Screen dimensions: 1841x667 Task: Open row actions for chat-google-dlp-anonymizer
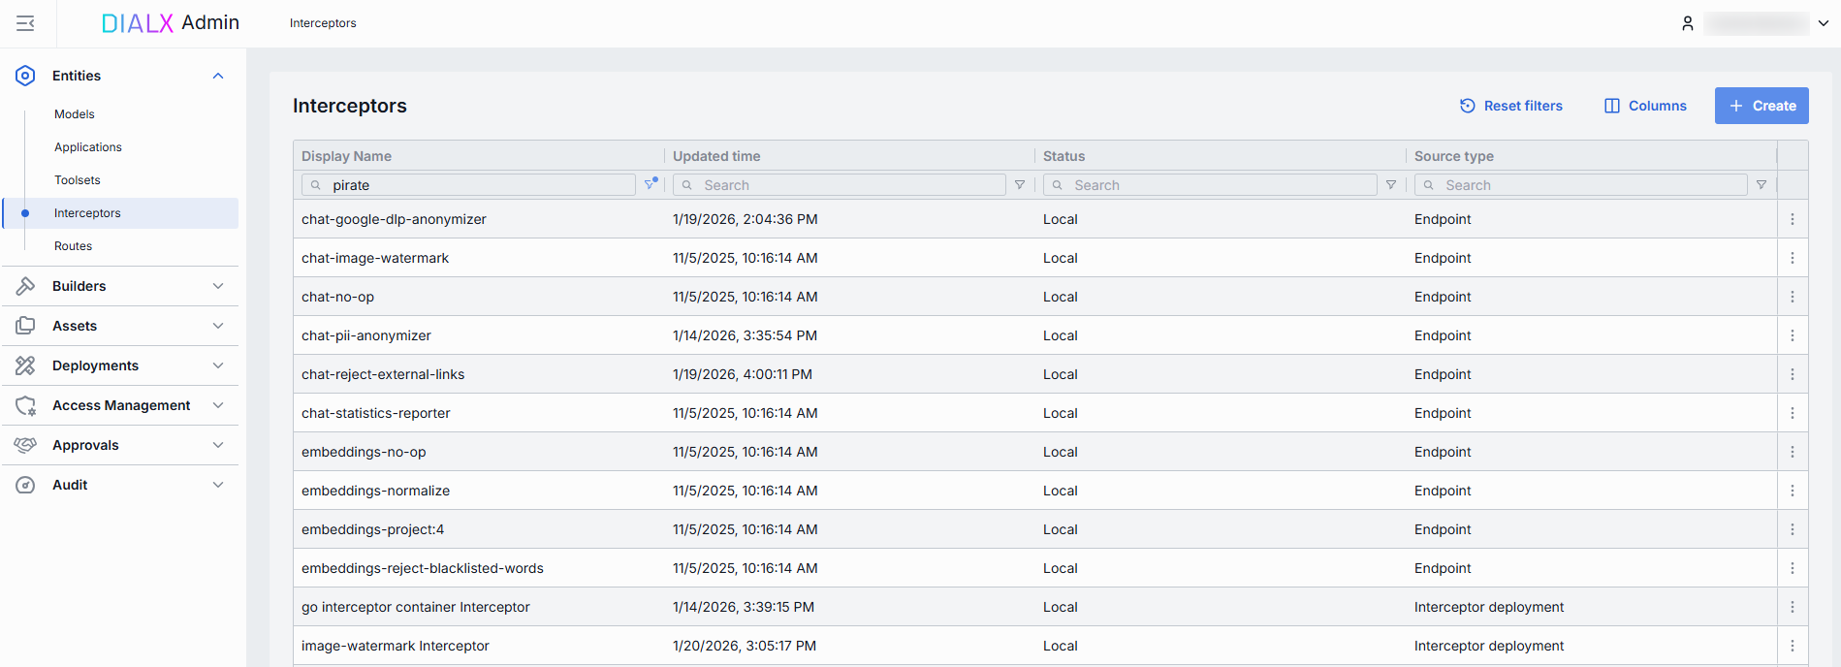click(1792, 219)
